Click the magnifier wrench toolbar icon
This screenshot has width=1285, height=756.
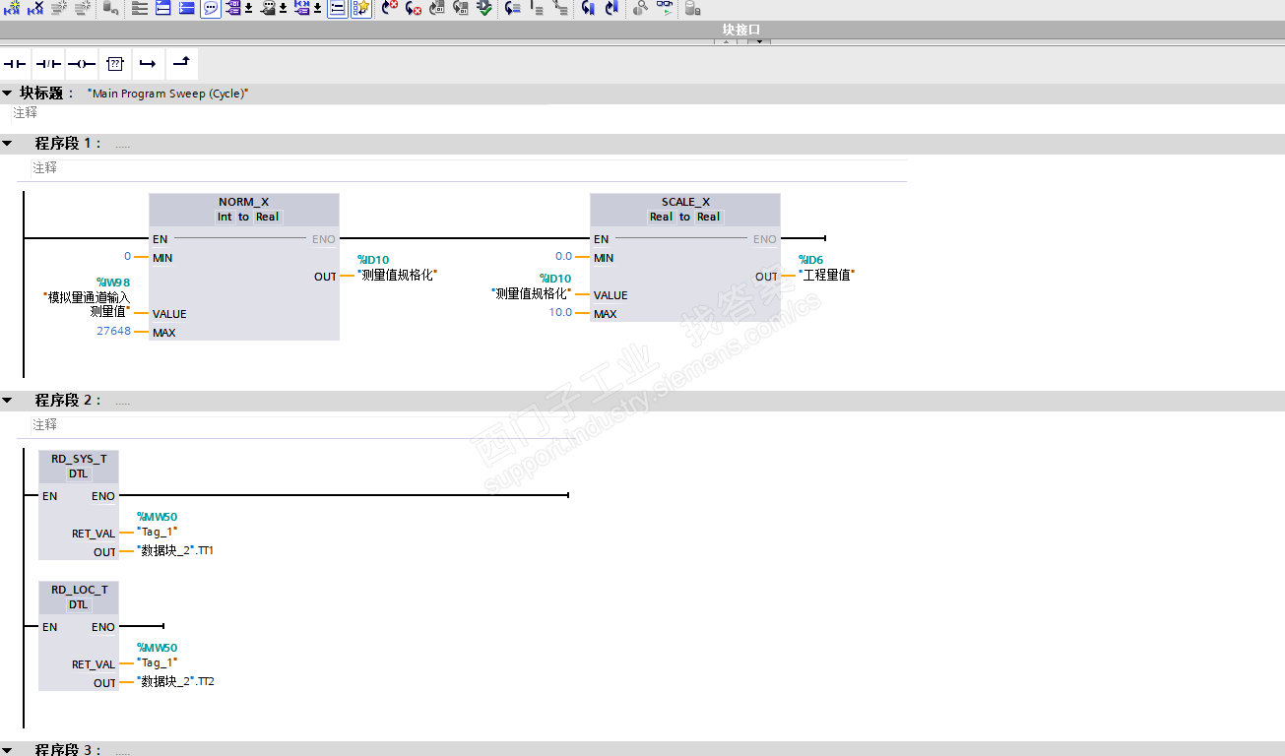[x=640, y=8]
